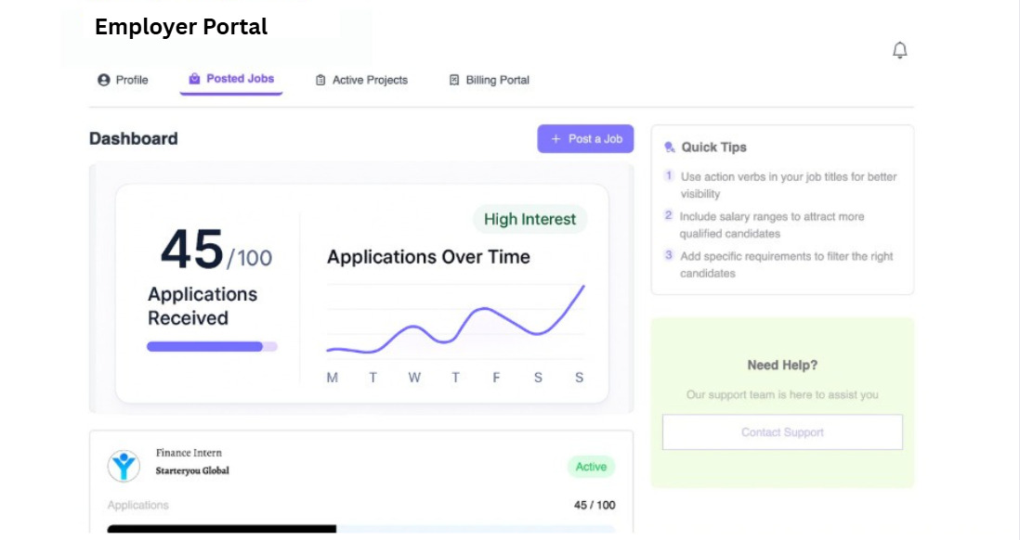This screenshot has height=540, width=1020.
Task: Click the Employer Portal heading
Action: click(x=181, y=28)
